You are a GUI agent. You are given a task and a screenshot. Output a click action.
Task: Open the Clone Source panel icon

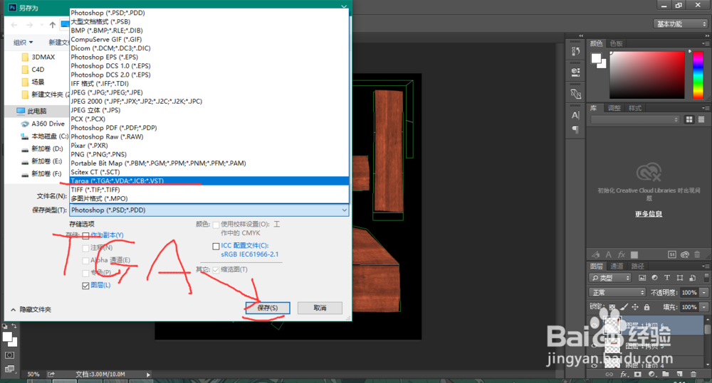click(x=576, y=94)
